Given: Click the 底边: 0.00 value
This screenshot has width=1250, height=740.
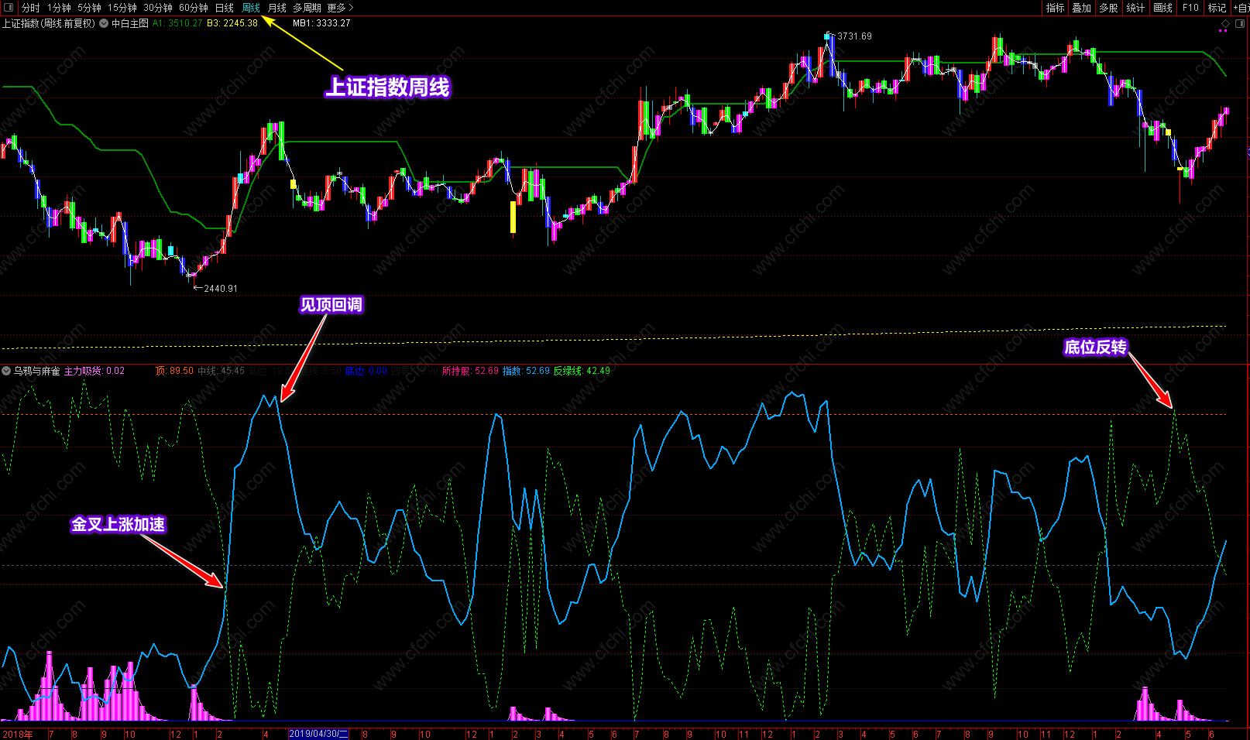Looking at the screenshot, I should [366, 371].
